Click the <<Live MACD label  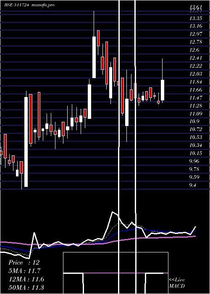click(x=177, y=283)
